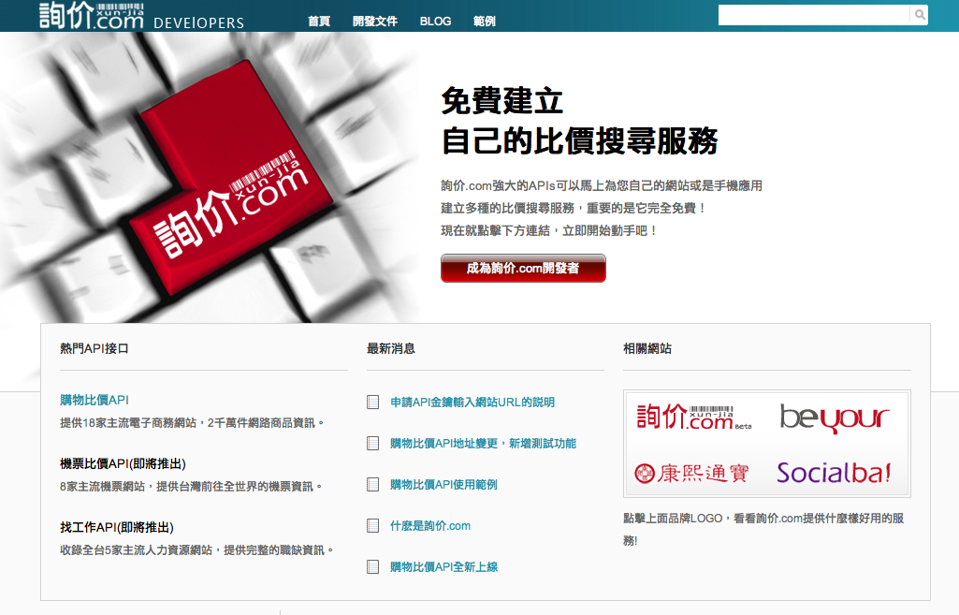Open the Socialba! brand logo

coord(834,473)
